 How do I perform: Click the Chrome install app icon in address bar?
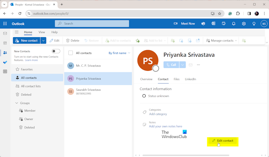213,13
